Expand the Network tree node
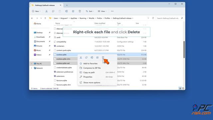This screenshot has height=120, width=213. (x=32, y=68)
